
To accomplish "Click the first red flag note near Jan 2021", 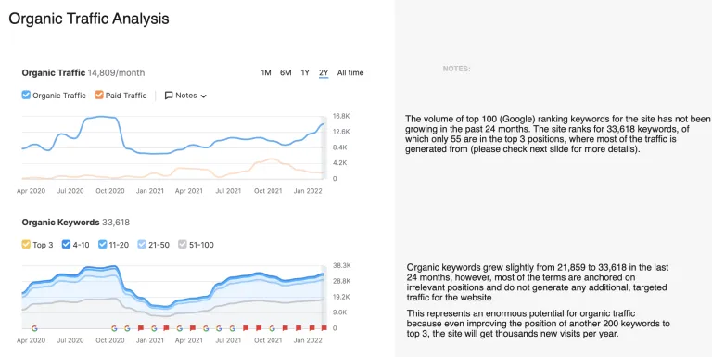I will tap(141, 328).
